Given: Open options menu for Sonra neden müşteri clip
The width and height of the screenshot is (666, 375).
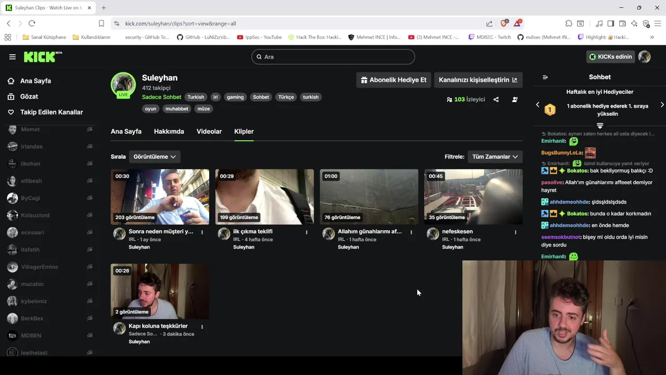Looking at the screenshot, I should tap(202, 232).
